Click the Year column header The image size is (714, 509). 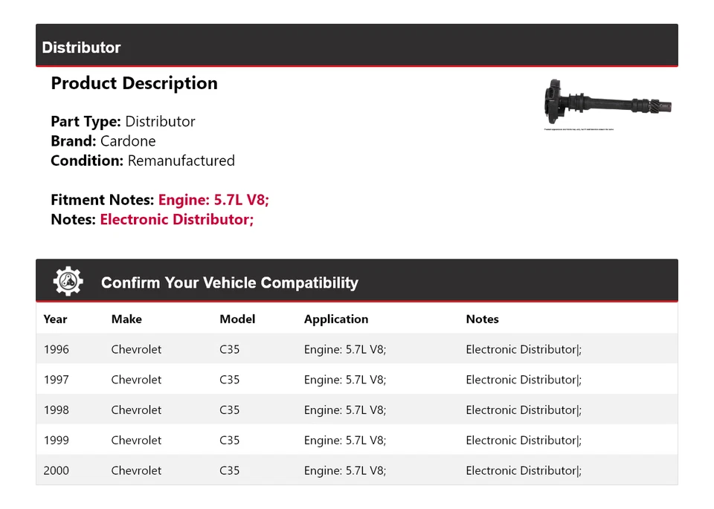click(x=55, y=319)
